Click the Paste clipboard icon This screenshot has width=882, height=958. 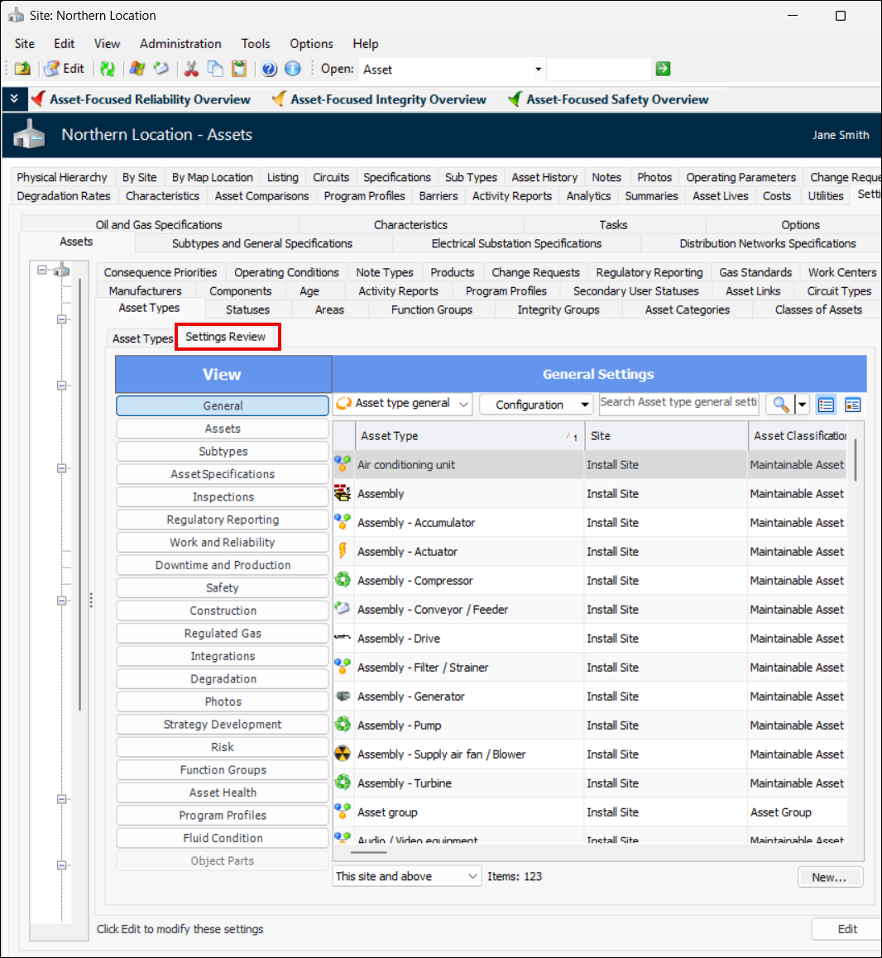[239, 69]
